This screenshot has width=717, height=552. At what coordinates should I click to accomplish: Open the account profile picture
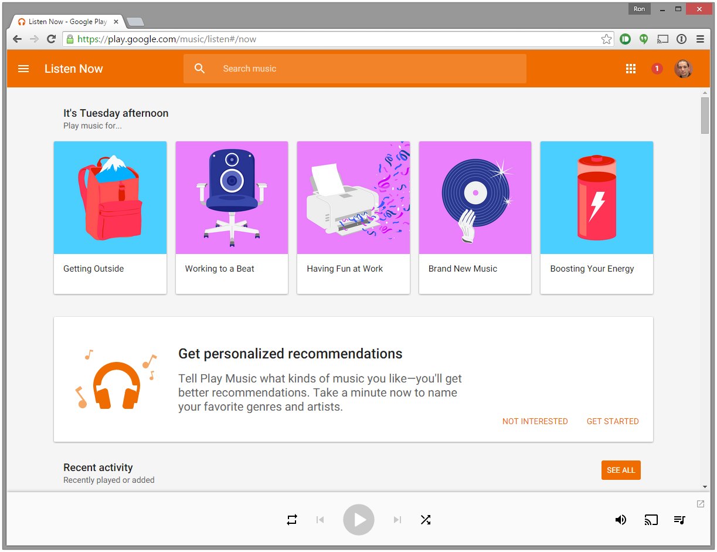[684, 69]
